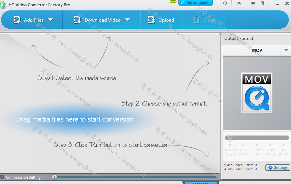Click the MOV QuickTime format thumbnail
This screenshot has height=184, width=291.
pyautogui.click(x=257, y=93)
